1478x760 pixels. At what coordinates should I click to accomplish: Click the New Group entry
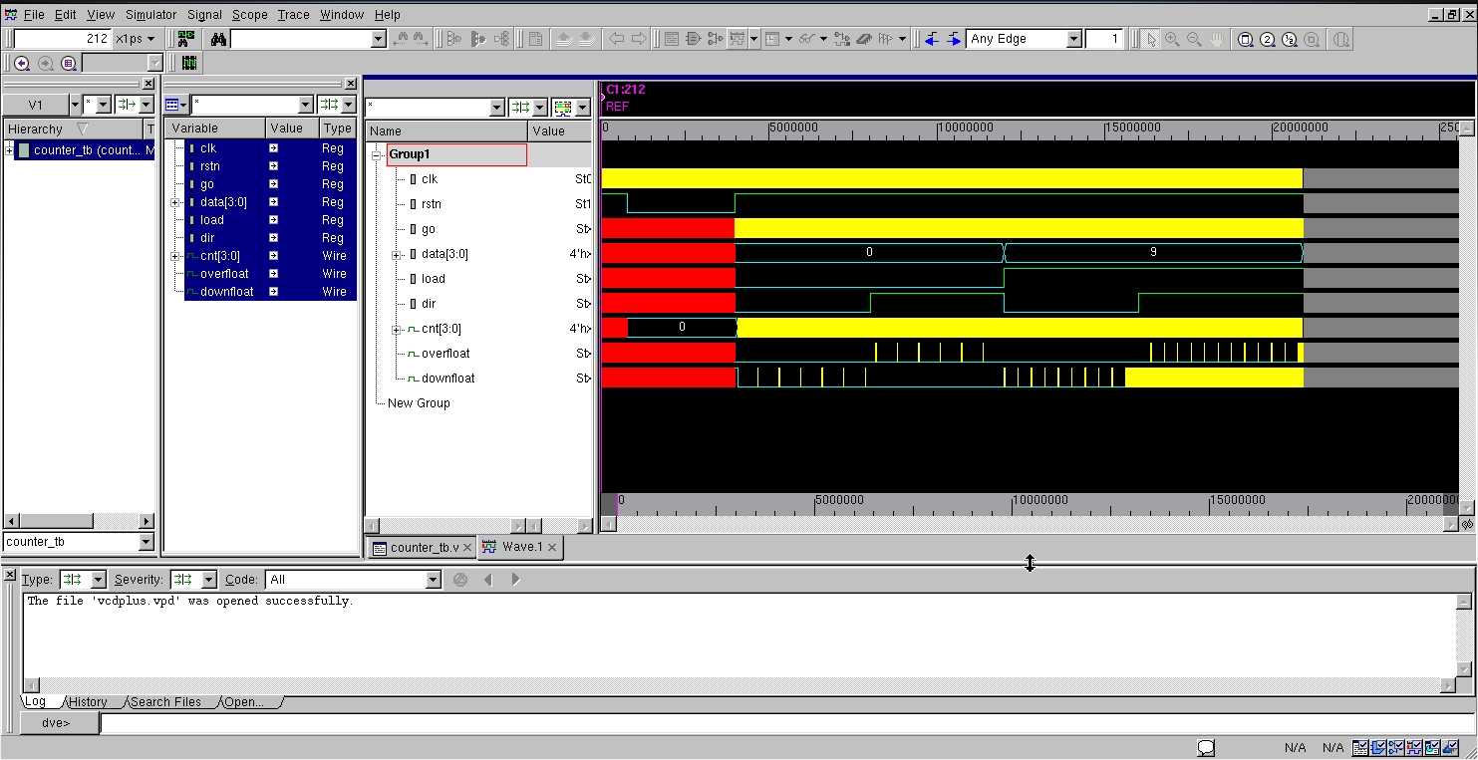(x=419, y=403)
